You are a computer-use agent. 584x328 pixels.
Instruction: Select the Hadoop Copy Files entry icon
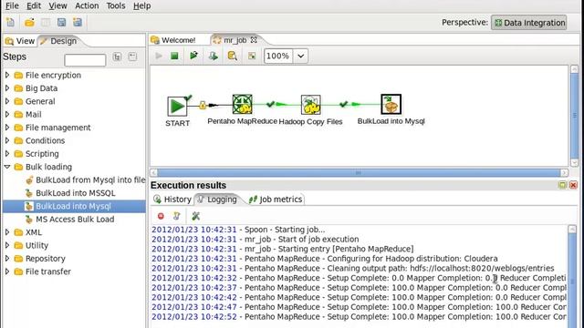pos(310,105)
